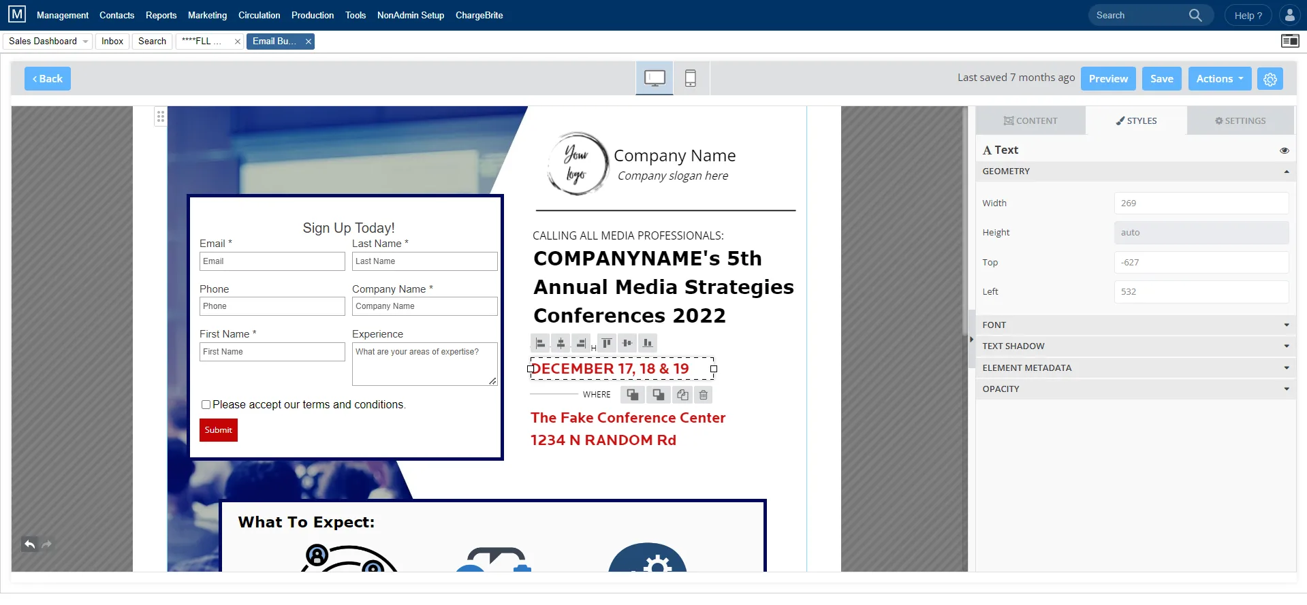Open the Management menu

tap(63, 15)
